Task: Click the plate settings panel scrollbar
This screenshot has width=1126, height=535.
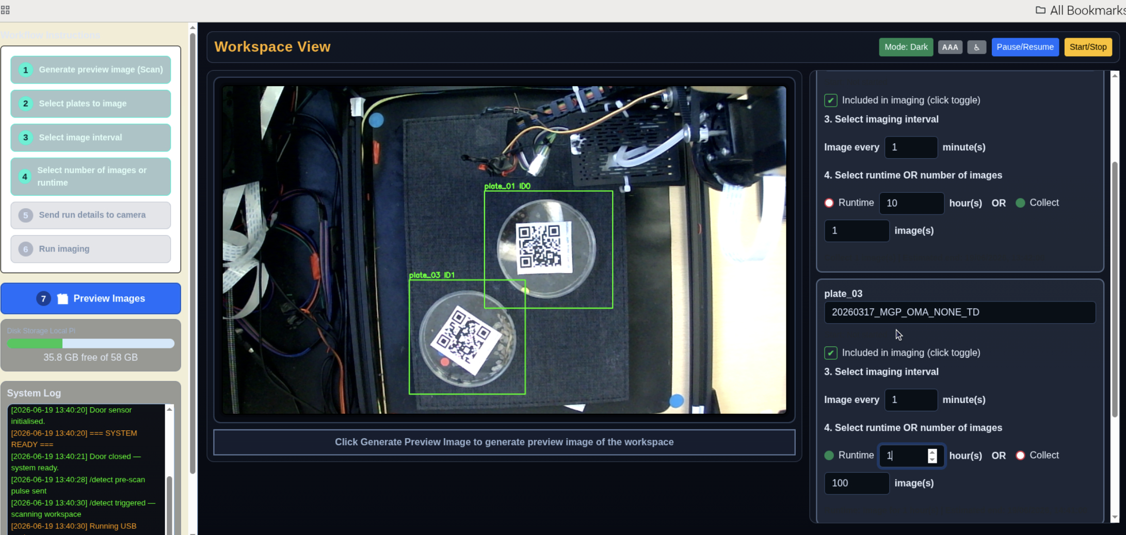Action: 1115,289
